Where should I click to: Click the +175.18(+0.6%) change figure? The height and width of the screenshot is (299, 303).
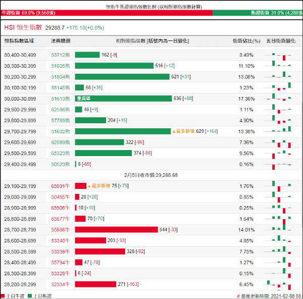click(x=85, y=28)
